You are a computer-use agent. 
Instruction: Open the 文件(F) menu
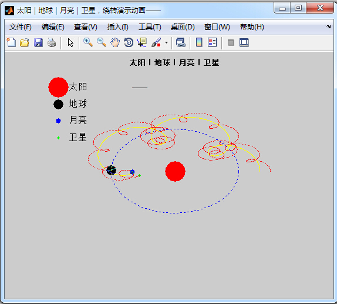tap(21, 27)
